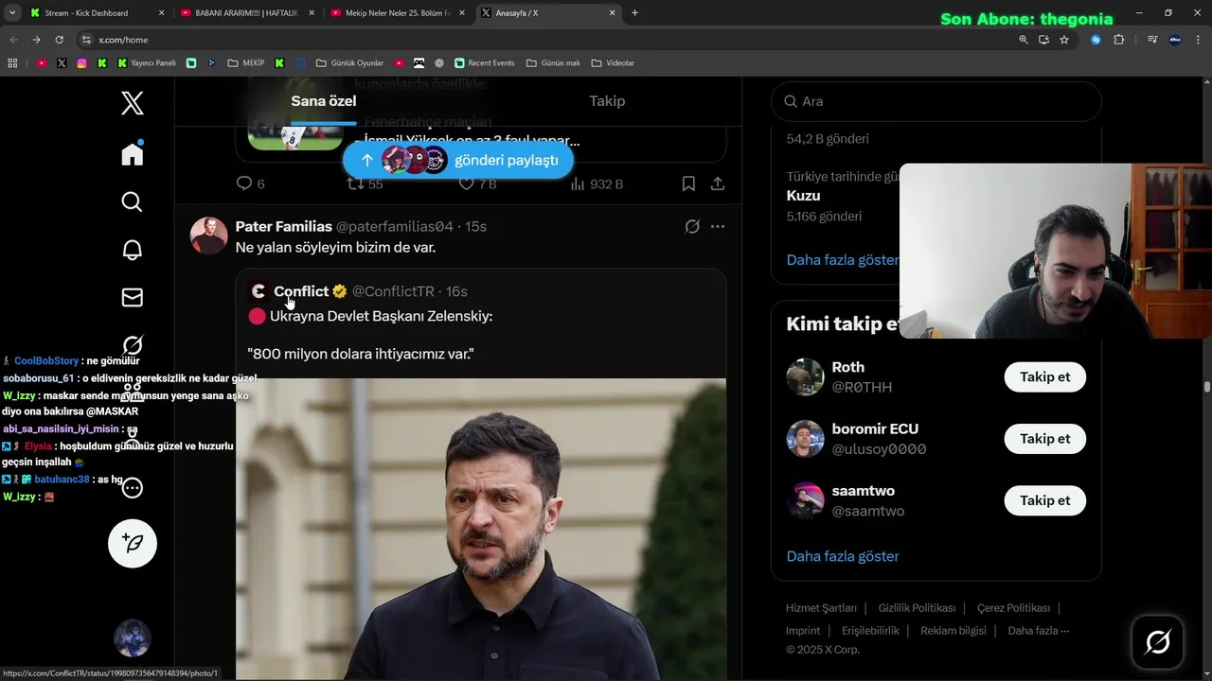Image resolution: width=1212 pixels, height=681 pixels.
Task: Open a new browser tab
Action: [x=634, y=13]
